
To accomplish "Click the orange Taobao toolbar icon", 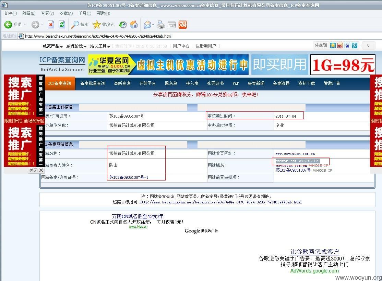I will point(183,25).
